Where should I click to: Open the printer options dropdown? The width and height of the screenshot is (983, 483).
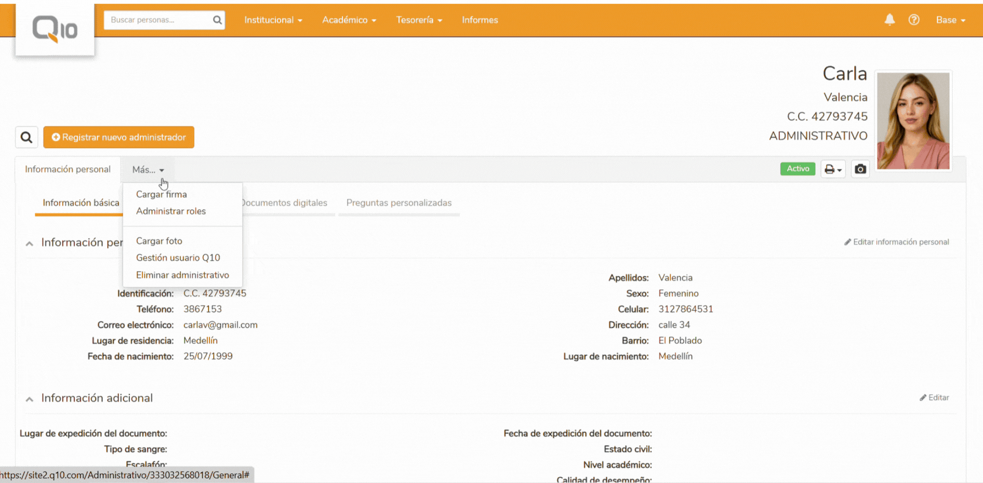833,169
